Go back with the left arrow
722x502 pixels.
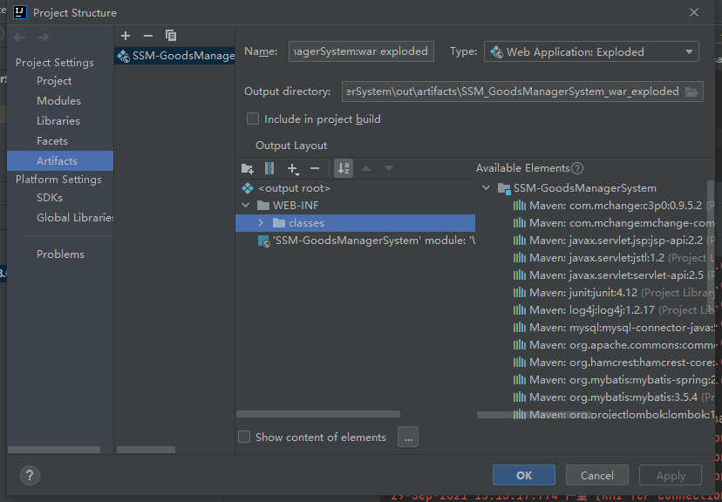point(20,37)
